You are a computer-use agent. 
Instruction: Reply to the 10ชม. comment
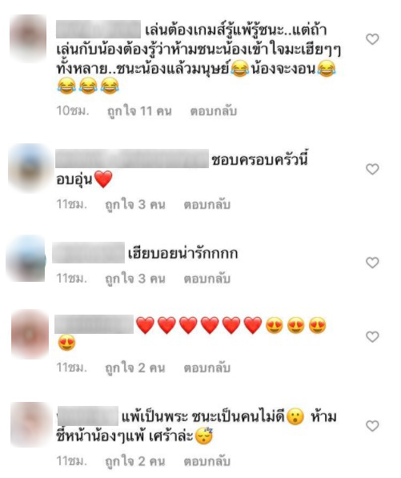point(213,111)
